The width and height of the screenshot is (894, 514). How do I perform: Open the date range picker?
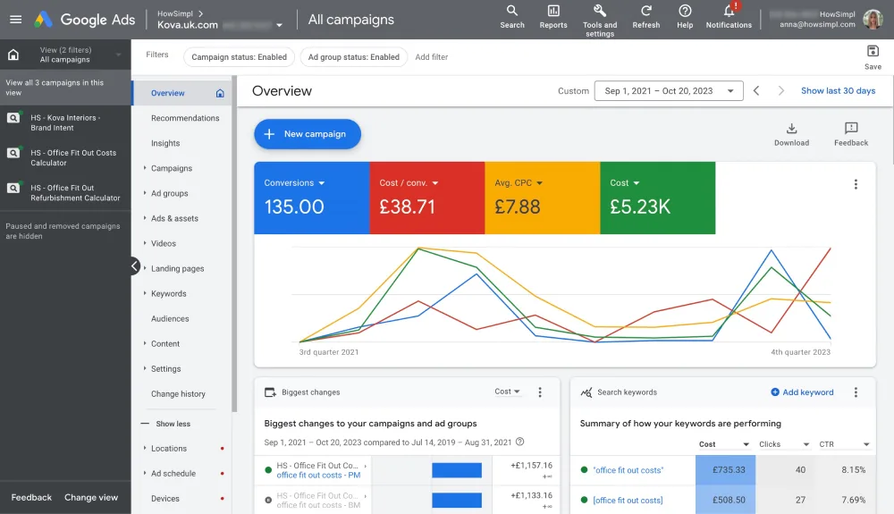(668, 90)
